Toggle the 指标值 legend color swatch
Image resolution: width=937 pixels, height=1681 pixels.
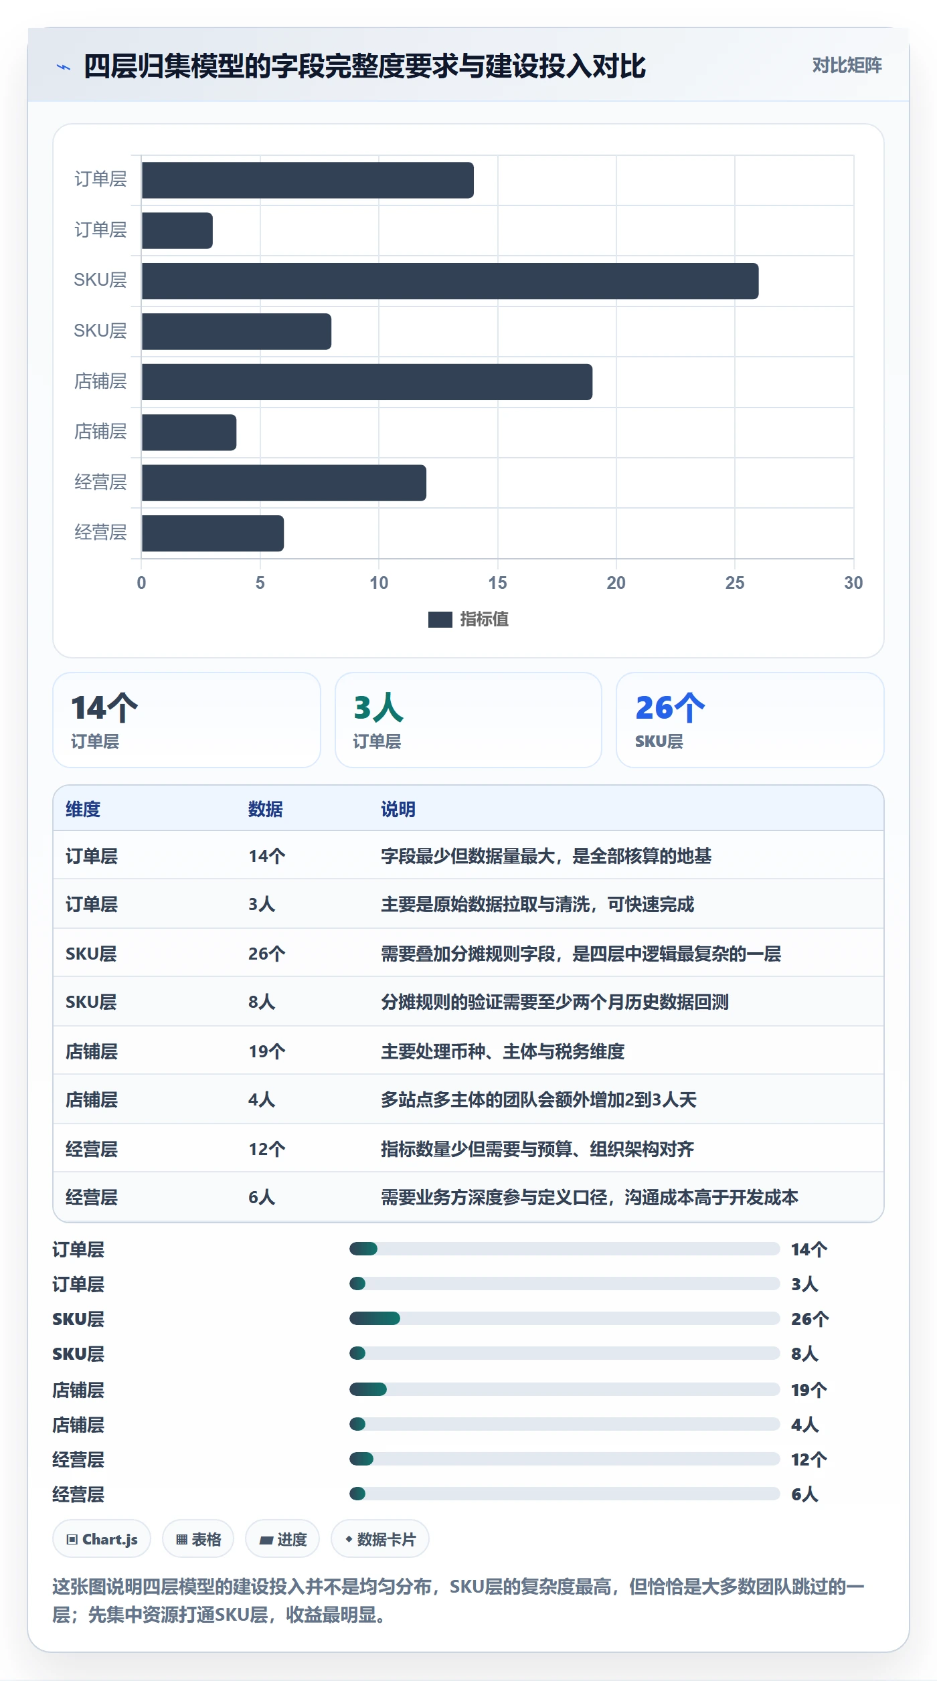pos(440,620)
